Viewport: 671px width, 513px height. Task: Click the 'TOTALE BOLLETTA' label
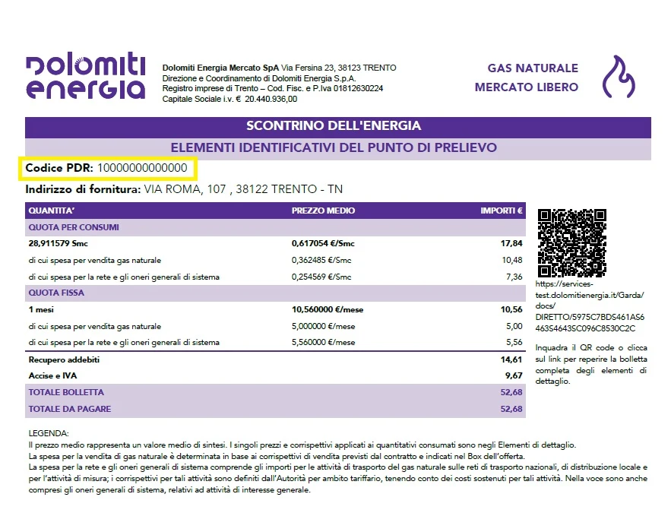(x=66, y=392)
